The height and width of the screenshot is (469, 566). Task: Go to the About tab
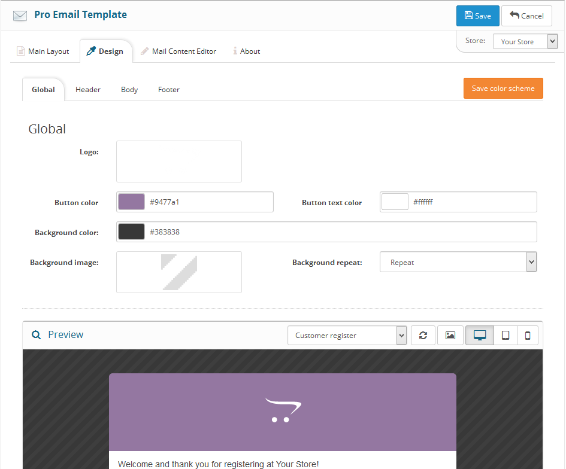click(x=247, y=51)
